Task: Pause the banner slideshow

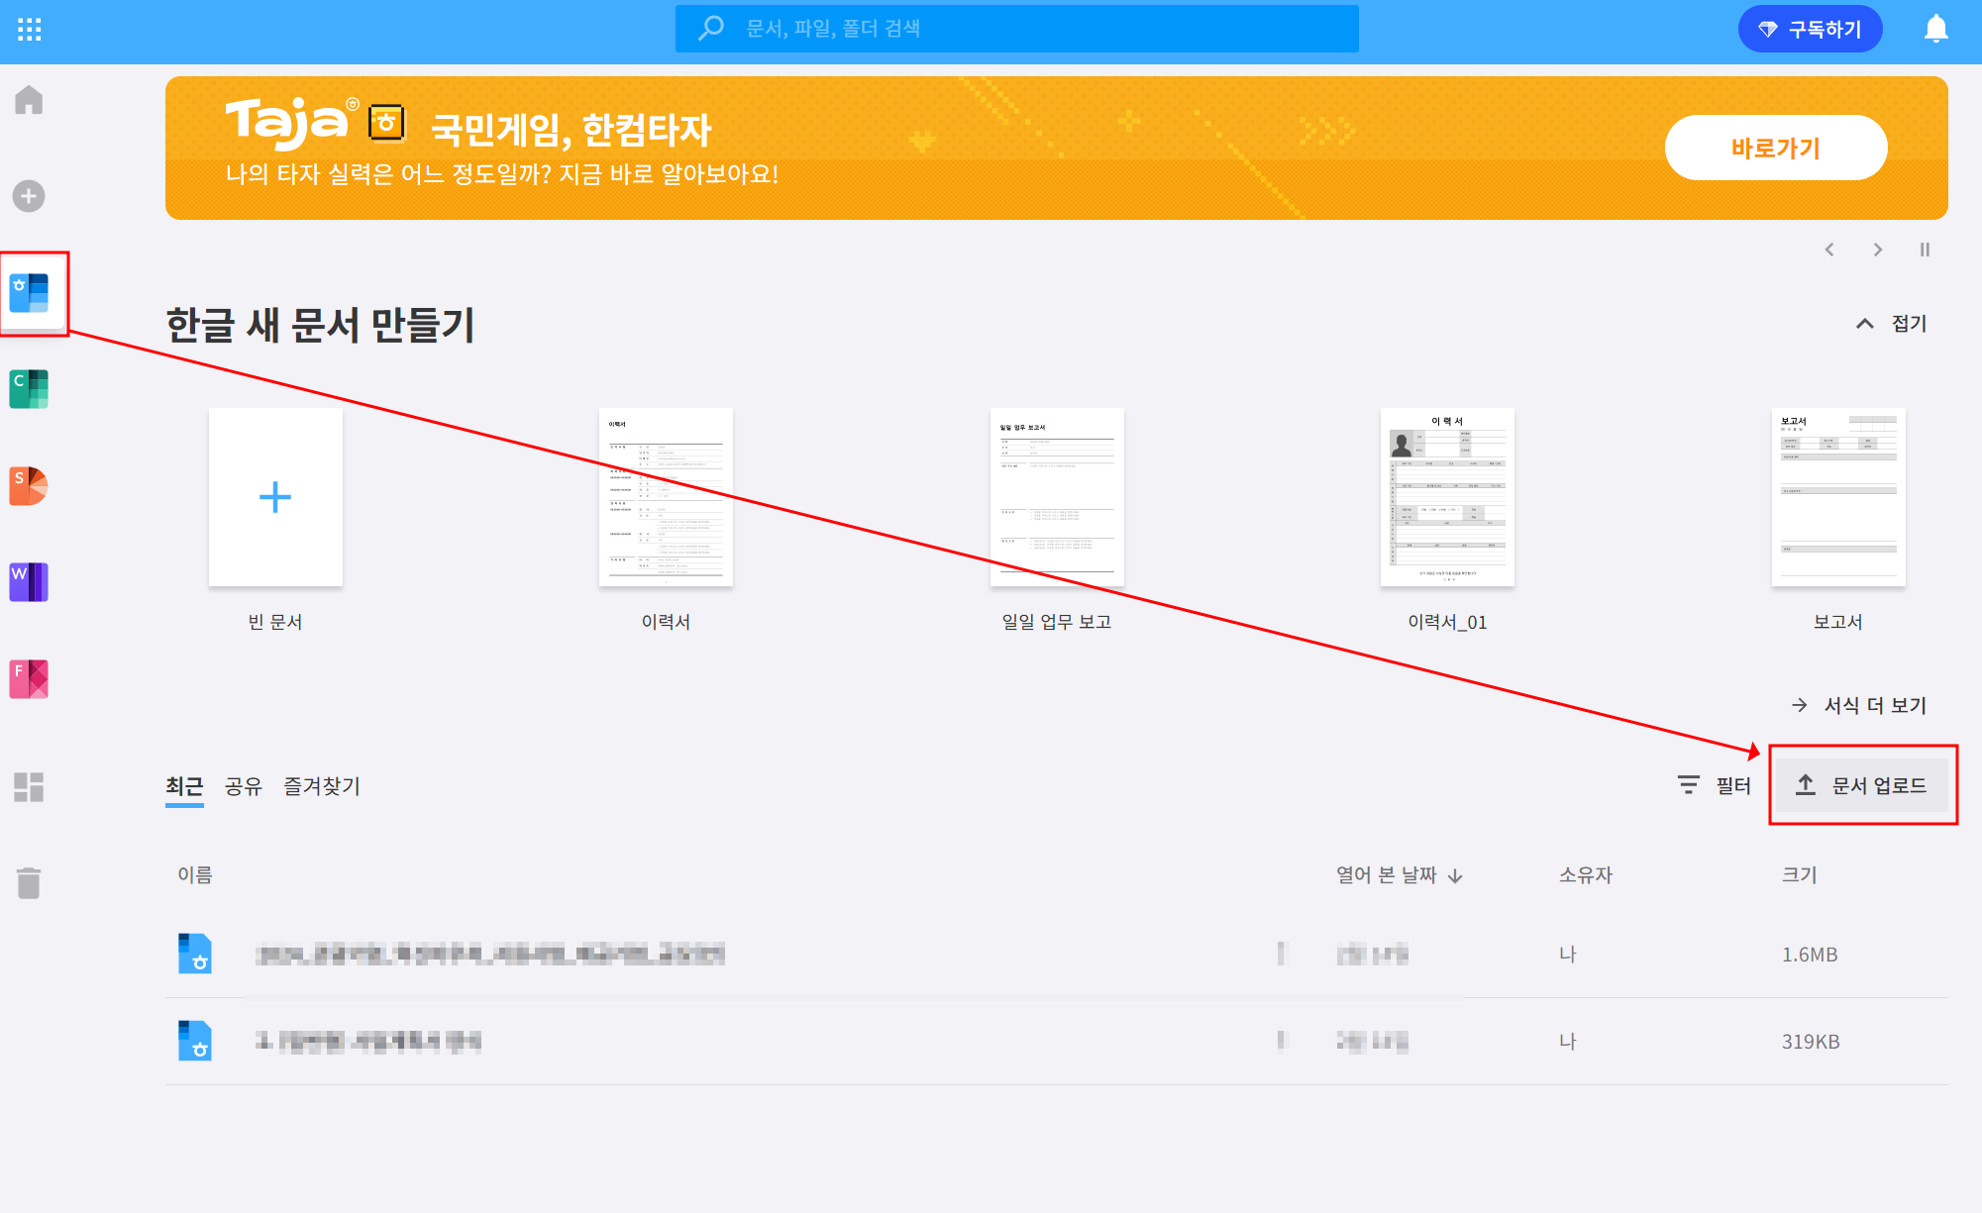Action: (1925, 250)
